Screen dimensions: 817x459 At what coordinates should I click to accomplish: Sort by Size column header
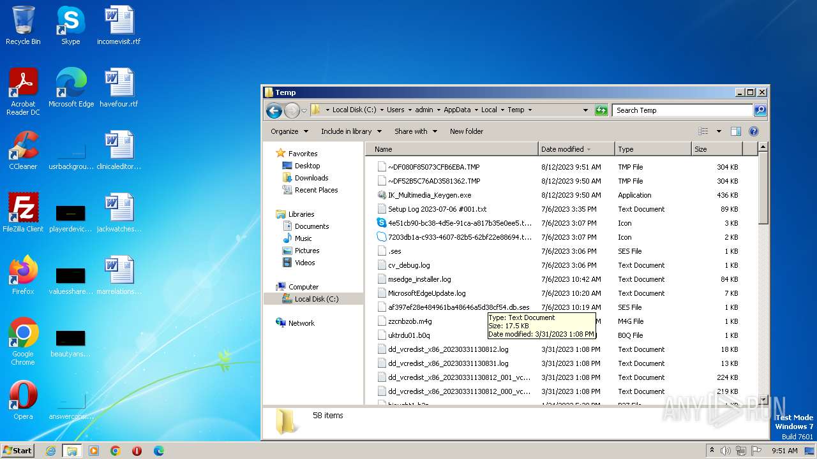pyautogui.click(x=717, y=149)
